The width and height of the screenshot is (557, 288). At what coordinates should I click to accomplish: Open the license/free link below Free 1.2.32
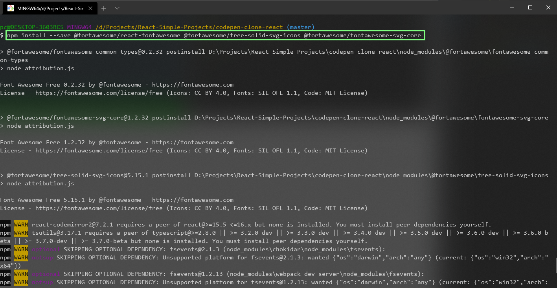(99, 150)
